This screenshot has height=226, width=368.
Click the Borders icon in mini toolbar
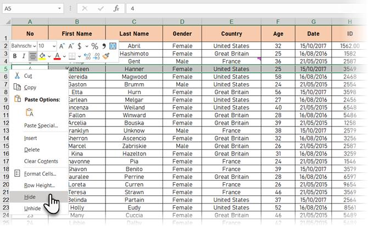(x=72, y=56)
